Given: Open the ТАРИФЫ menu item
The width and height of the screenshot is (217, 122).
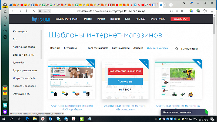Looking at the screenshot, I should tap(88, 19).
